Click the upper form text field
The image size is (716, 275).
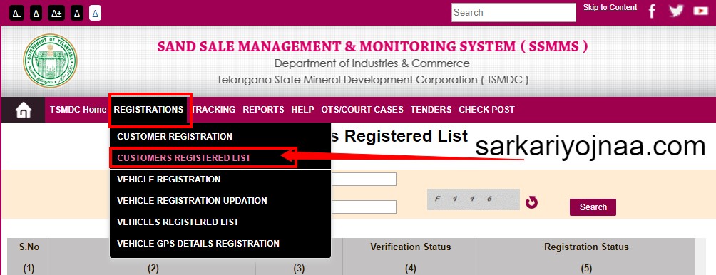coord(363,180)
